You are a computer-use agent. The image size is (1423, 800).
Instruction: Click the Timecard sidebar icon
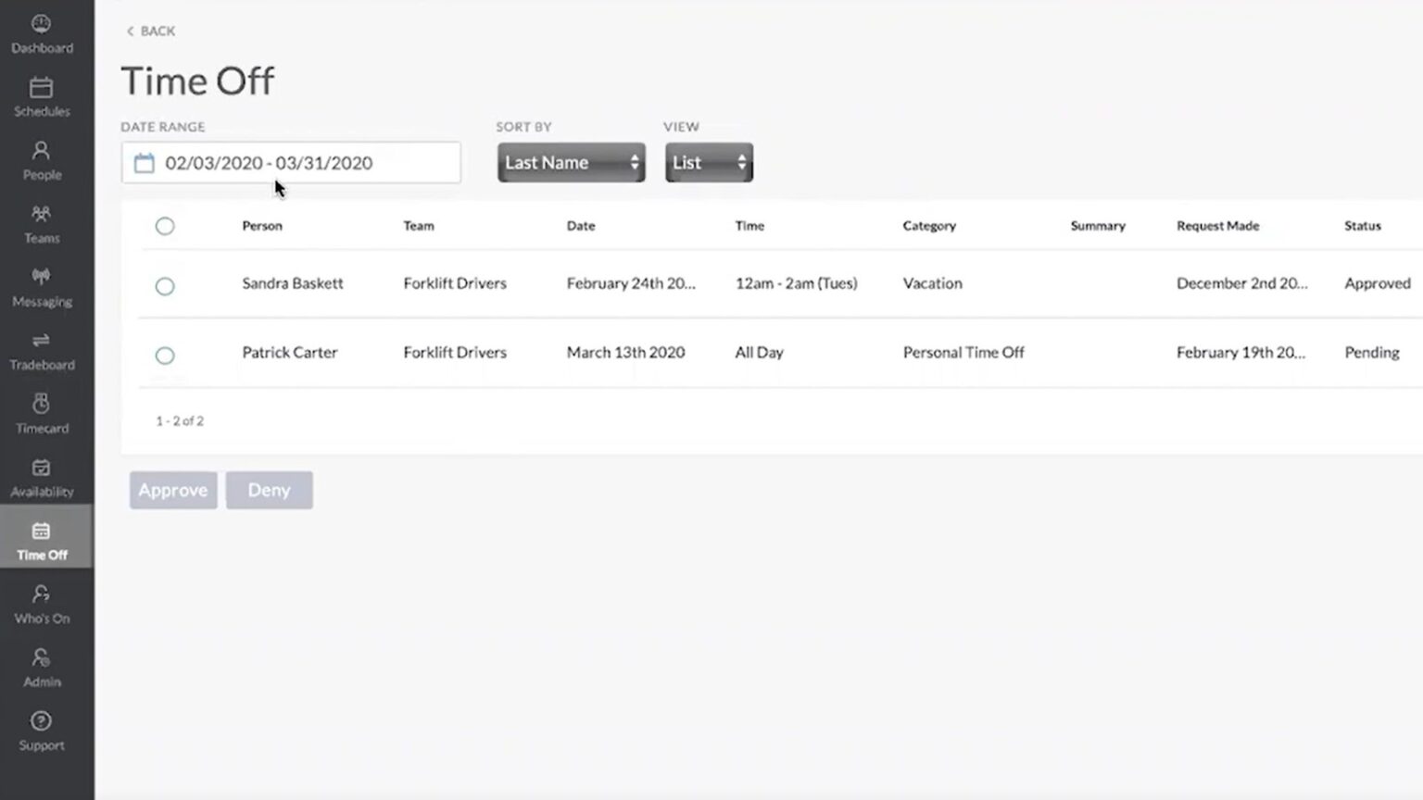tap(41, 405)
